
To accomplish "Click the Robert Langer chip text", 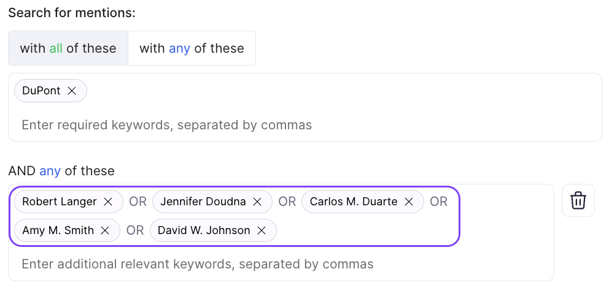I will point(60,202).
